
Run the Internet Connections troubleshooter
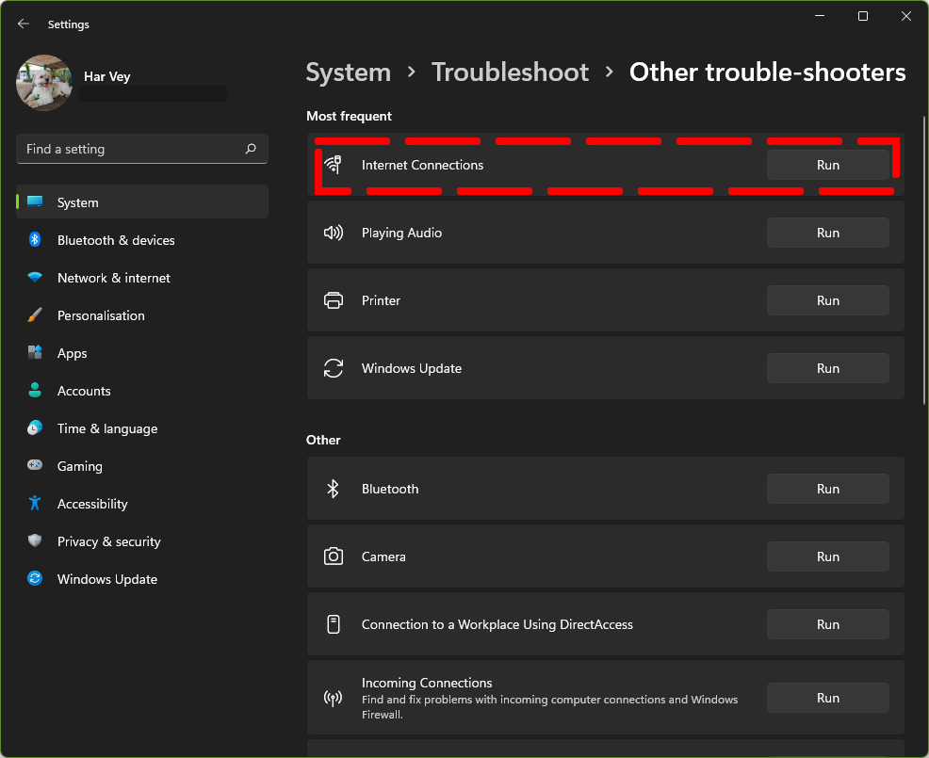pyautogui.click(x=827, y=165)
